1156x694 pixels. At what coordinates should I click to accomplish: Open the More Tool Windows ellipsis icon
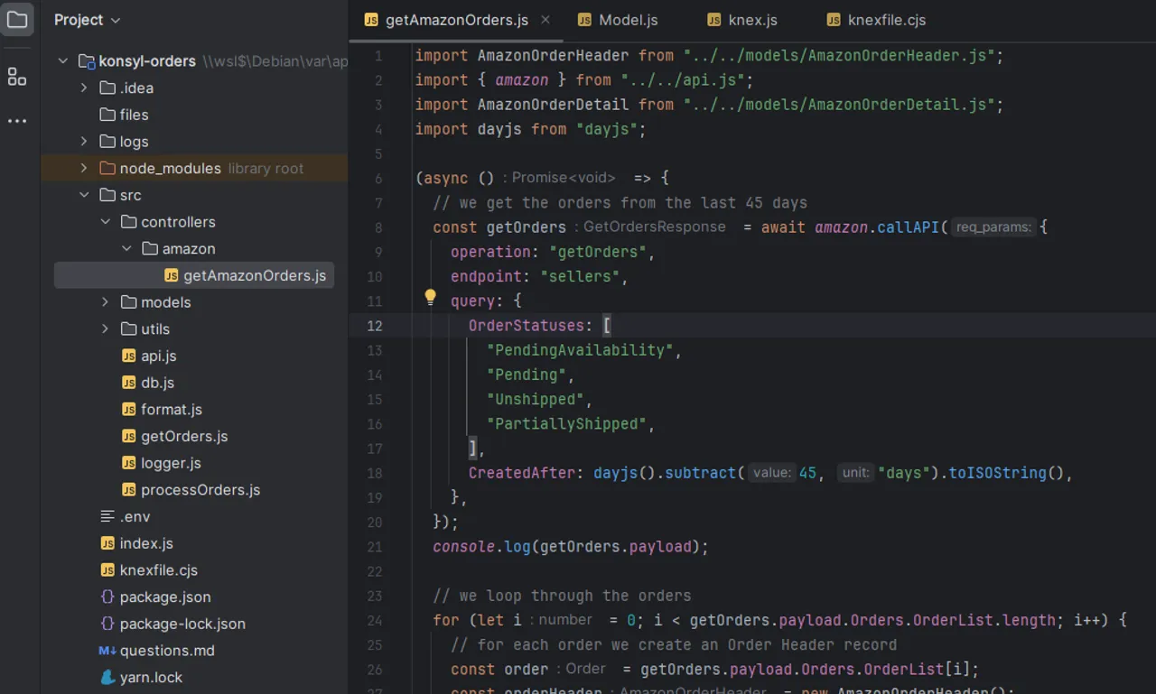pos(16,120)
